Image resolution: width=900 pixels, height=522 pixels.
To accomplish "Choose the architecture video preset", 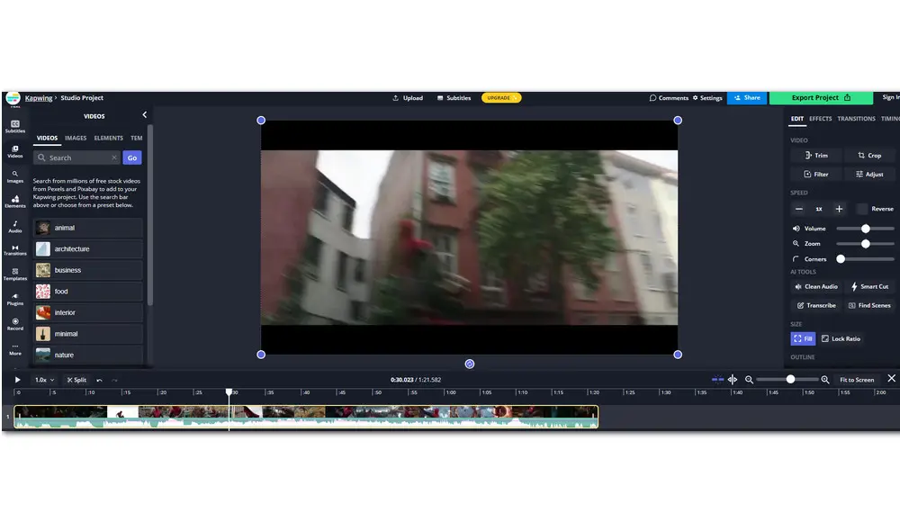I will pyautogui.click(x=88, y=248).
